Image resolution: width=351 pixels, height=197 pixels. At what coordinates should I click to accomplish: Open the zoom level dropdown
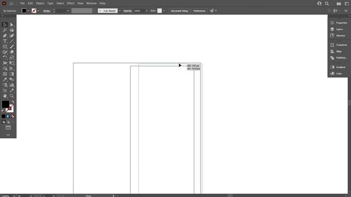point(14,196)
